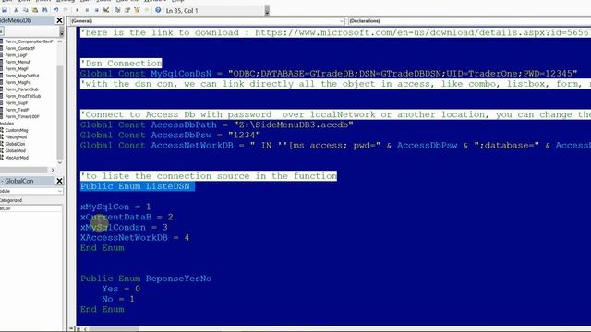Open Properties Window toolbar icon
The height and width of the screenshot is (332, 591).
127,10
